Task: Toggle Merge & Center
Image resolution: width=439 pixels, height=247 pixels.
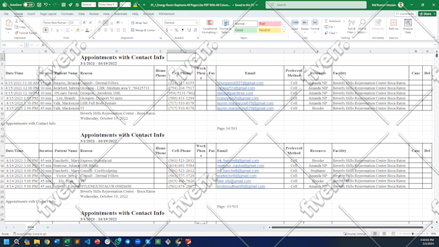Action: (143, 30)
